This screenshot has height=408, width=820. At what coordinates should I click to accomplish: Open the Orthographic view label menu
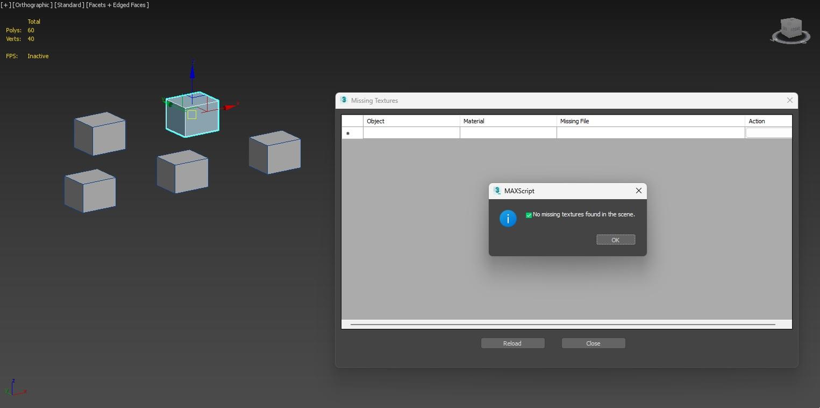point(33,5)
